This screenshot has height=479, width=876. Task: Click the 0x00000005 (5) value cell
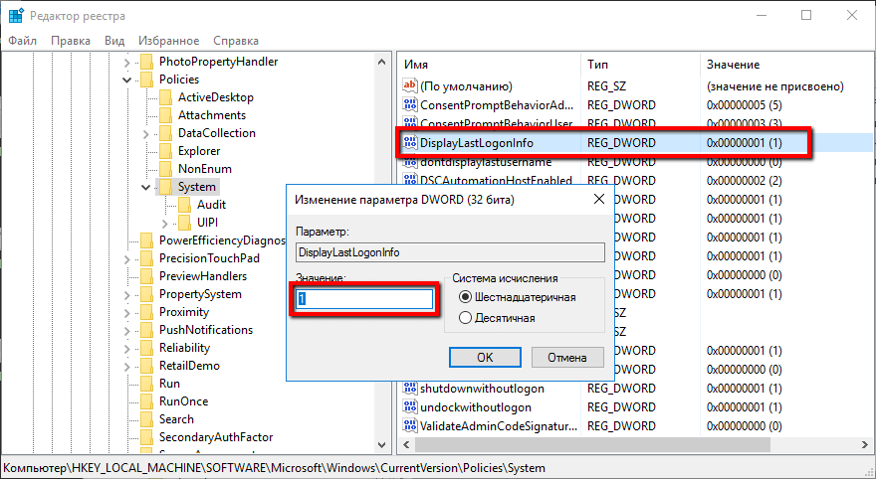click(x=744, y=104)
